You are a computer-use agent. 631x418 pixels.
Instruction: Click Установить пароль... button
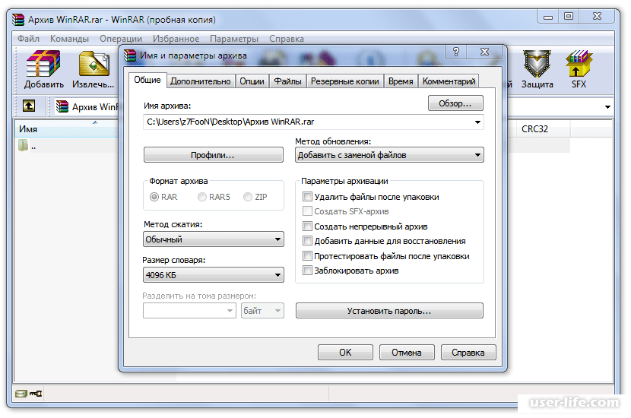pos(389,311)
